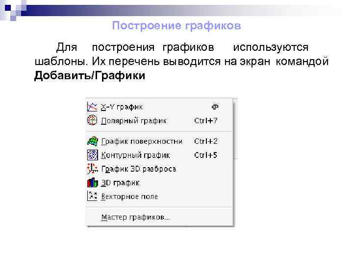Viewport: 353px width, 264px height.
Task: Click the Ctrl+2 shortcut label
Action: point(206,141)
